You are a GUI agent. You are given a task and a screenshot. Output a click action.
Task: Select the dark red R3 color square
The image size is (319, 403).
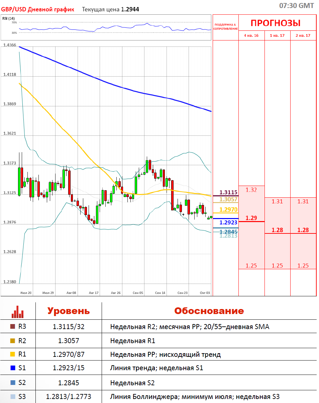point(13,326)
